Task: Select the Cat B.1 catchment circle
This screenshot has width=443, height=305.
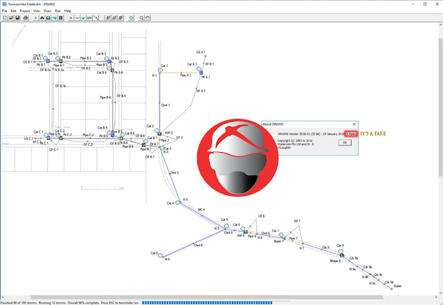Action: coord(46,59)
